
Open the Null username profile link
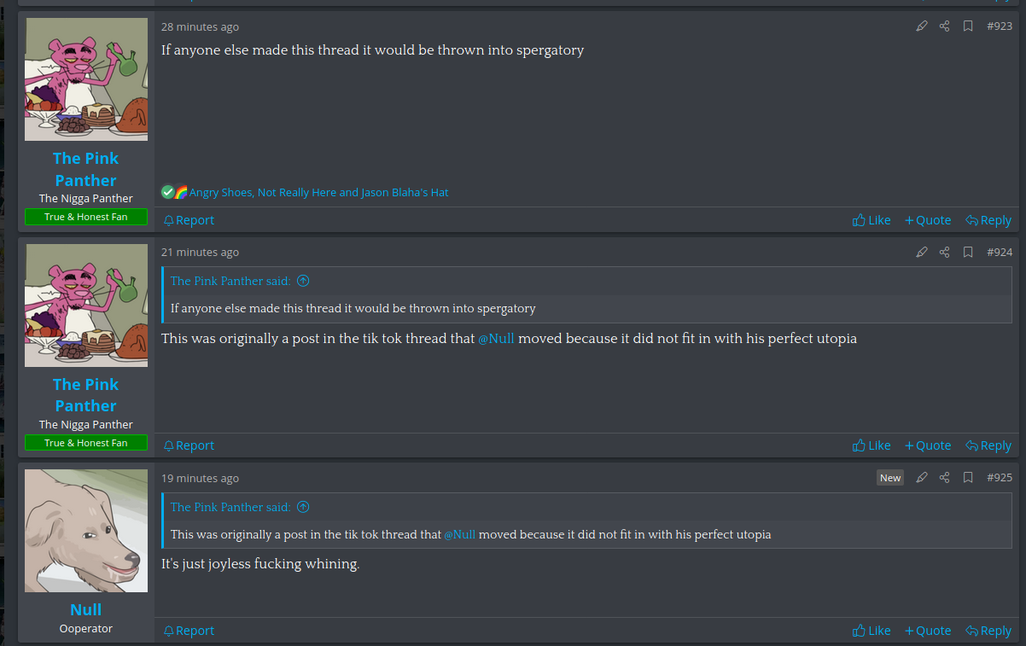click(x=85, y=609)
